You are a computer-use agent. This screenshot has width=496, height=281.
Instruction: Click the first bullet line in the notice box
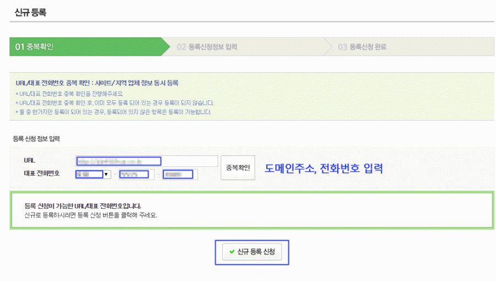point(69,93)
